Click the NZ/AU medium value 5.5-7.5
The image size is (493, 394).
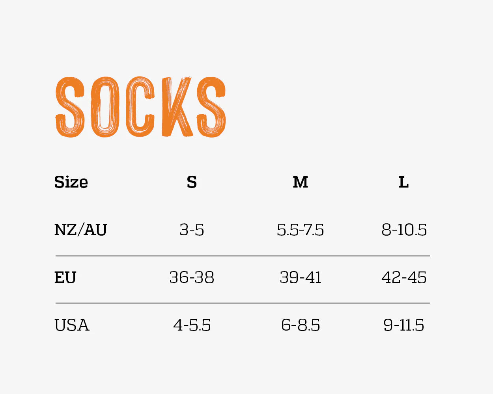pyautogui.click(x=300, y=230)
